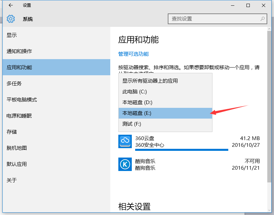The width and height of the screenshot is (274, 215).
Task: Choose 显示所有驱动器上的应用 option
Action: pyautogui.click(x=165, y=81)
